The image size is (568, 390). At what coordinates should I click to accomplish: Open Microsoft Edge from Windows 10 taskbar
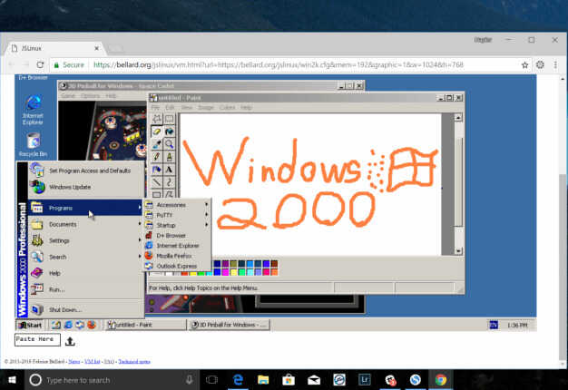pyautogui.click(x=238, y=379)
